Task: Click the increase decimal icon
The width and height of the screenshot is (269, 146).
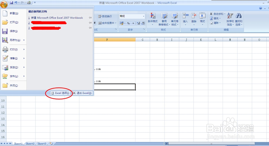Action: [x=139, y=23]
